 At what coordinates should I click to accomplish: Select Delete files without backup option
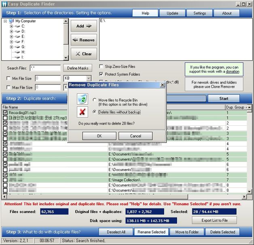94,112
